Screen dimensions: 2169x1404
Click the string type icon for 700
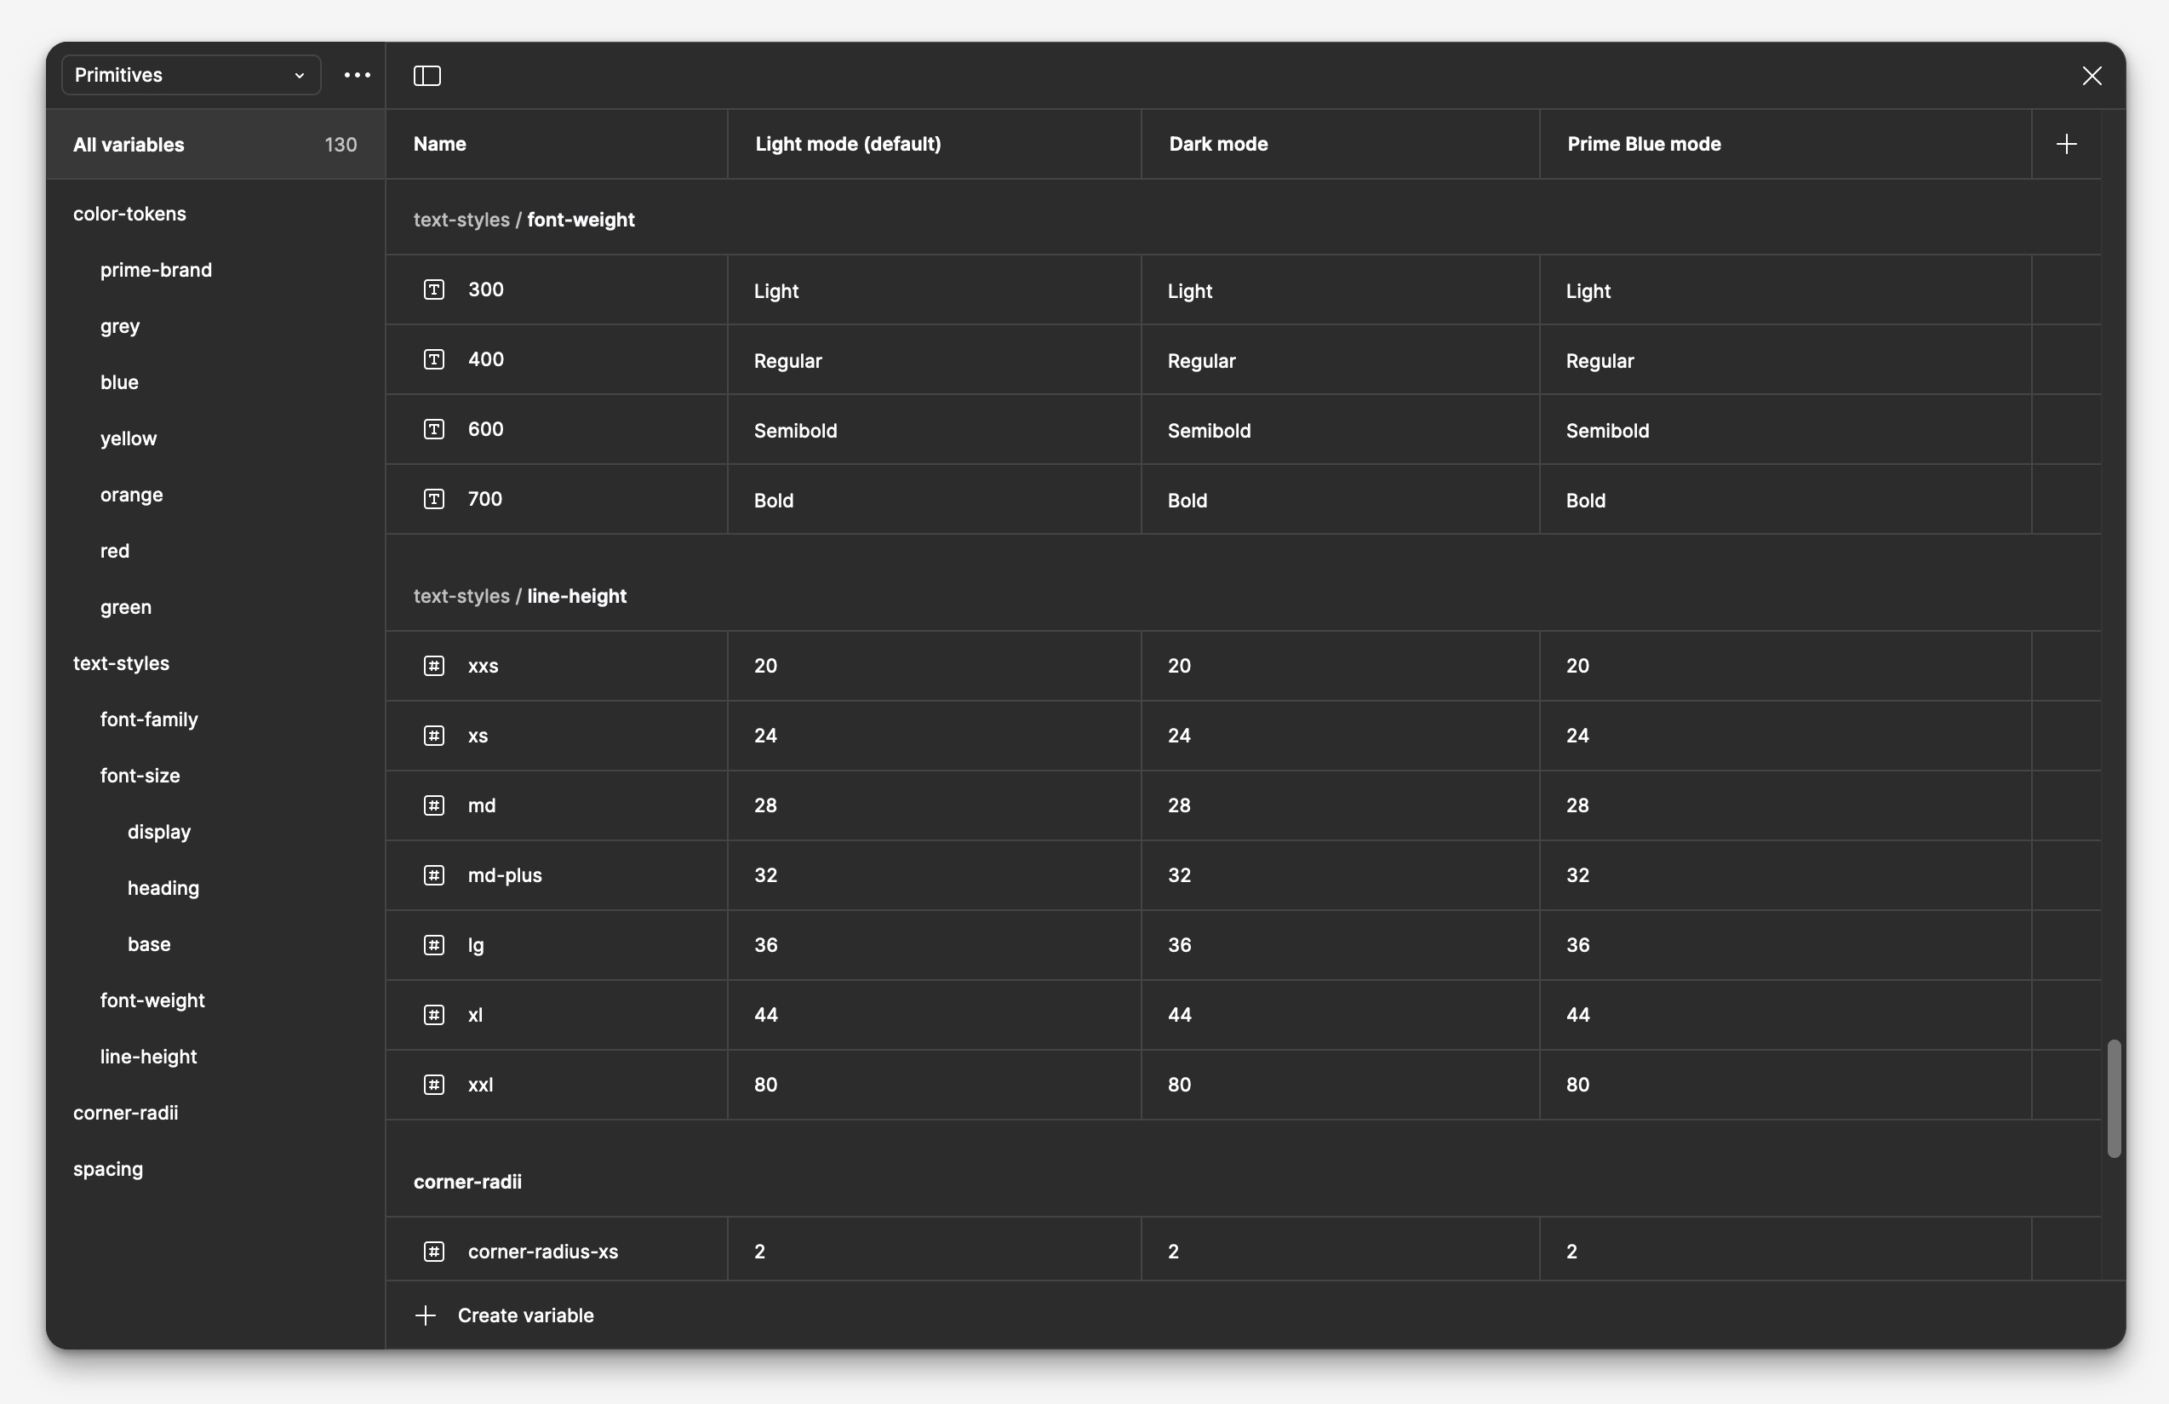434,499
